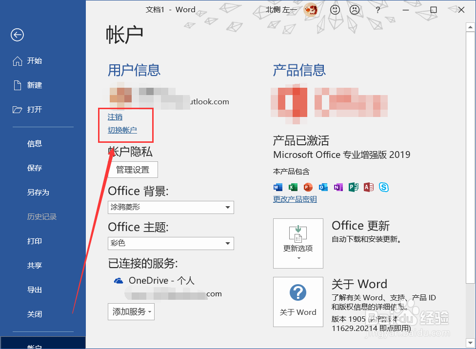Minimize the Word window
This screenshot has width=476, height=349.
point(406,10)
